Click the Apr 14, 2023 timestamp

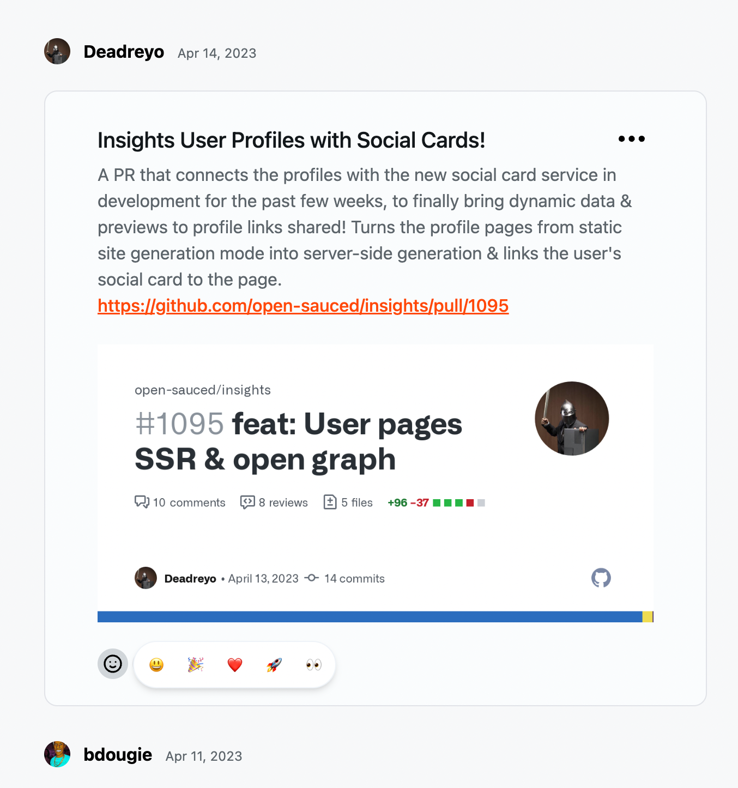pos(216,53)
